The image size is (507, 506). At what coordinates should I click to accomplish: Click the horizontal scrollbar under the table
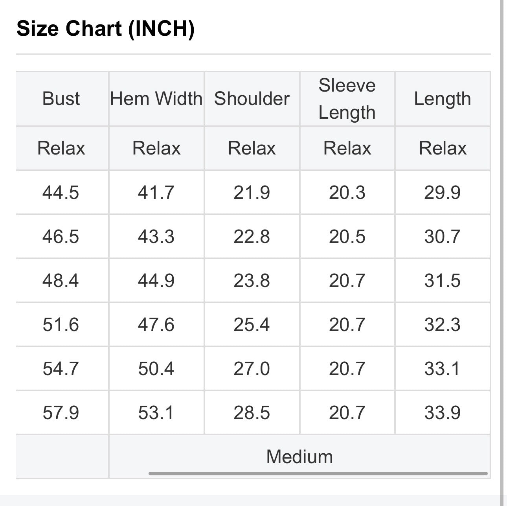tap(318, 473)
